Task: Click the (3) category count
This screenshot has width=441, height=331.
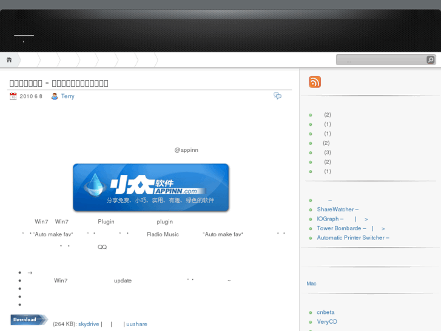Action: click(x=328, y=152)
